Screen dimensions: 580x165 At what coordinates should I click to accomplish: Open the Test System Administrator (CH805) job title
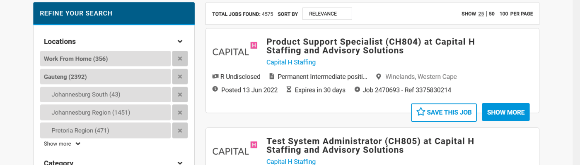click(x=370, y=145)
